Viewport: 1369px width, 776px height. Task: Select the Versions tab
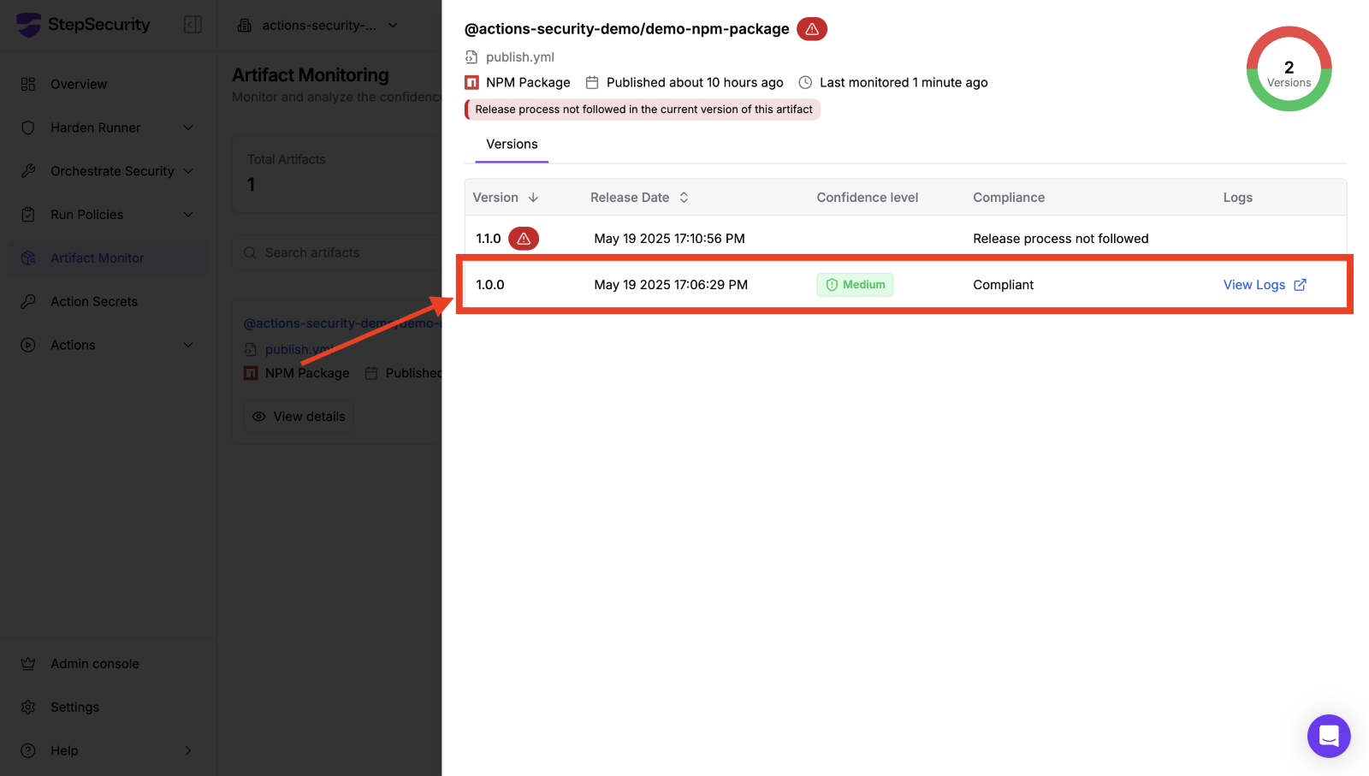coord(512,145)
